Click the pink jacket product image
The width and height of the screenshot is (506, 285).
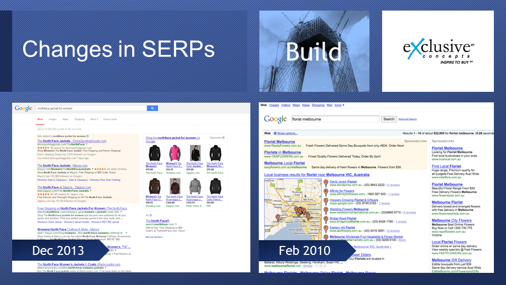174,153
